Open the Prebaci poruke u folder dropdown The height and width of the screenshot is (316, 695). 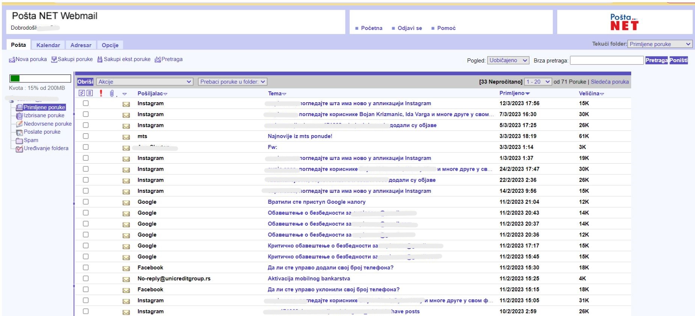[232, 82]
